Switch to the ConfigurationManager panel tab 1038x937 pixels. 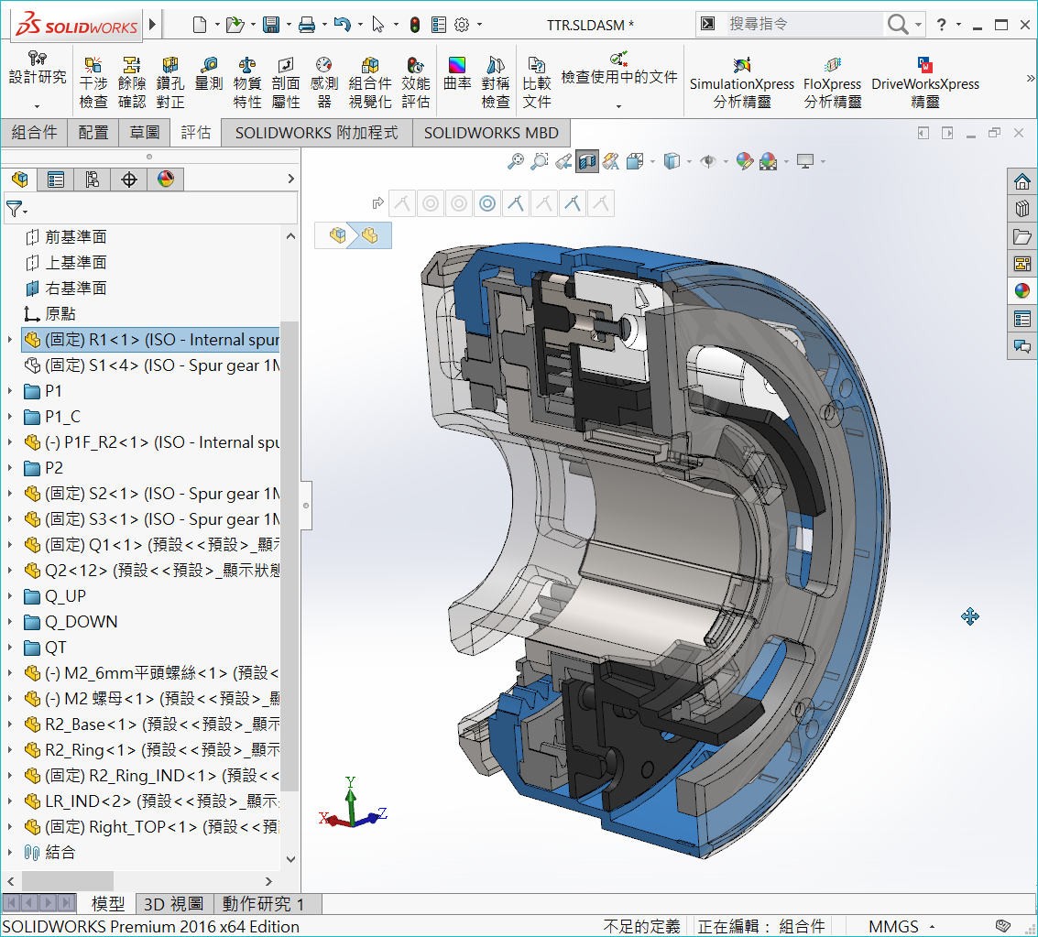tap(92, 180)
